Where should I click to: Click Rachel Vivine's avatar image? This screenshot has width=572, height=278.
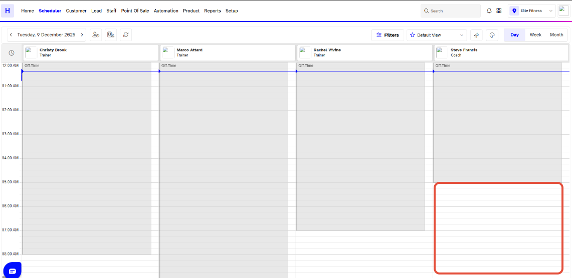pos(305,53)
